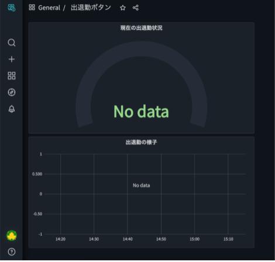Image resolution: width=275 pixels, height=262 pixels.
Task: Open Alerting via the bell icon
Action: click(12, 109)
